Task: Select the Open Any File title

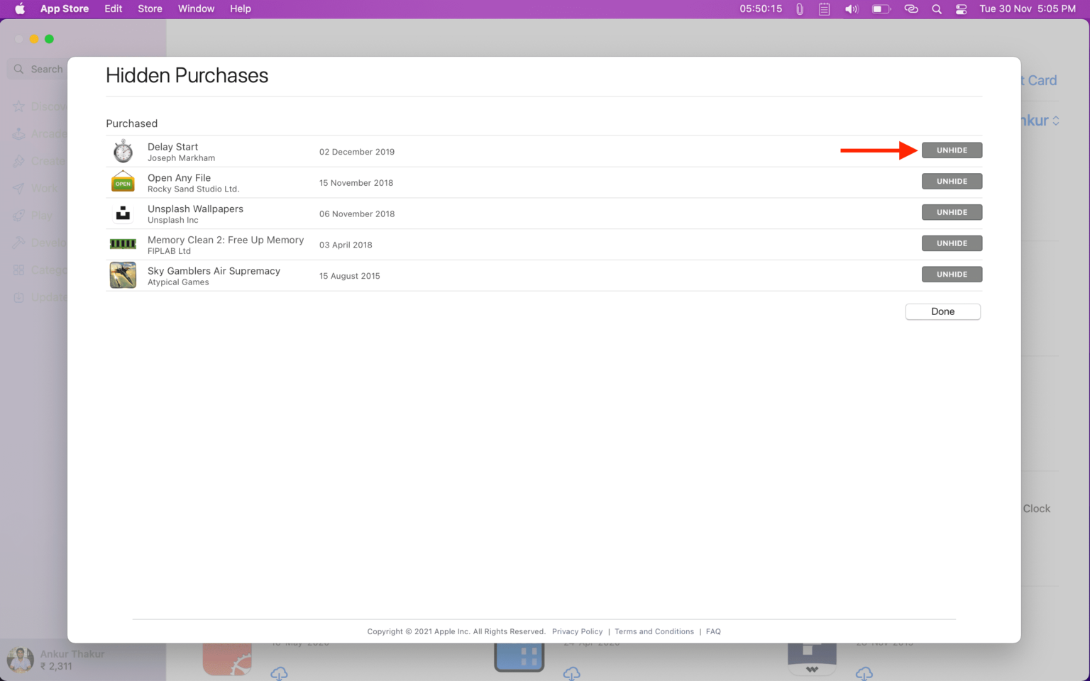Action: pyautogui.click(x=179, y=177)
